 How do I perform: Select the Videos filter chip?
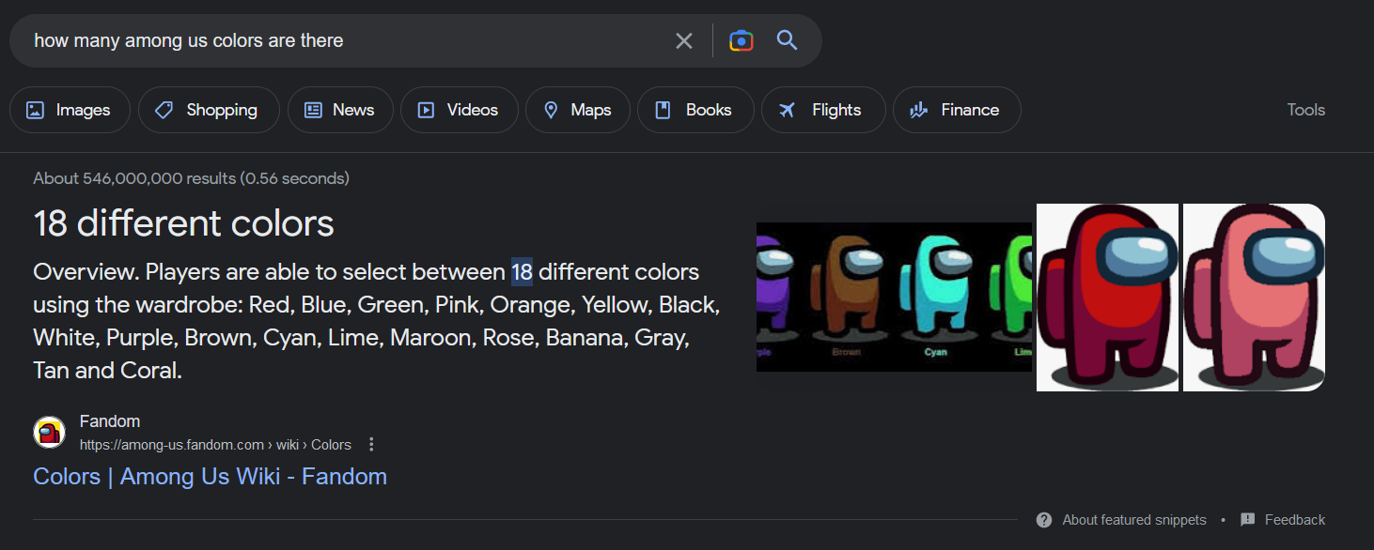[460, 110]
